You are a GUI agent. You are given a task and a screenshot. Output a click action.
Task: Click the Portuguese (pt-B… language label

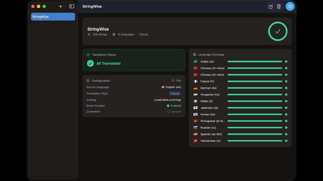pos(213,121)
